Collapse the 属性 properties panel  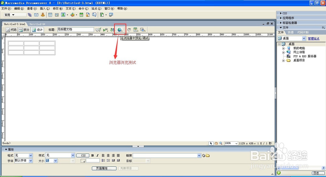click(x=6, y=150)
